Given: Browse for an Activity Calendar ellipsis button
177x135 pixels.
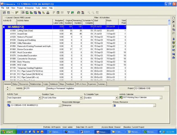Looking at the screenshot, I should 161,98.
